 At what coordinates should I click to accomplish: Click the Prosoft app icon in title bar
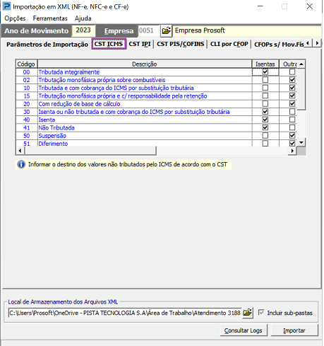pyautogui.click(x=6, y=6)
